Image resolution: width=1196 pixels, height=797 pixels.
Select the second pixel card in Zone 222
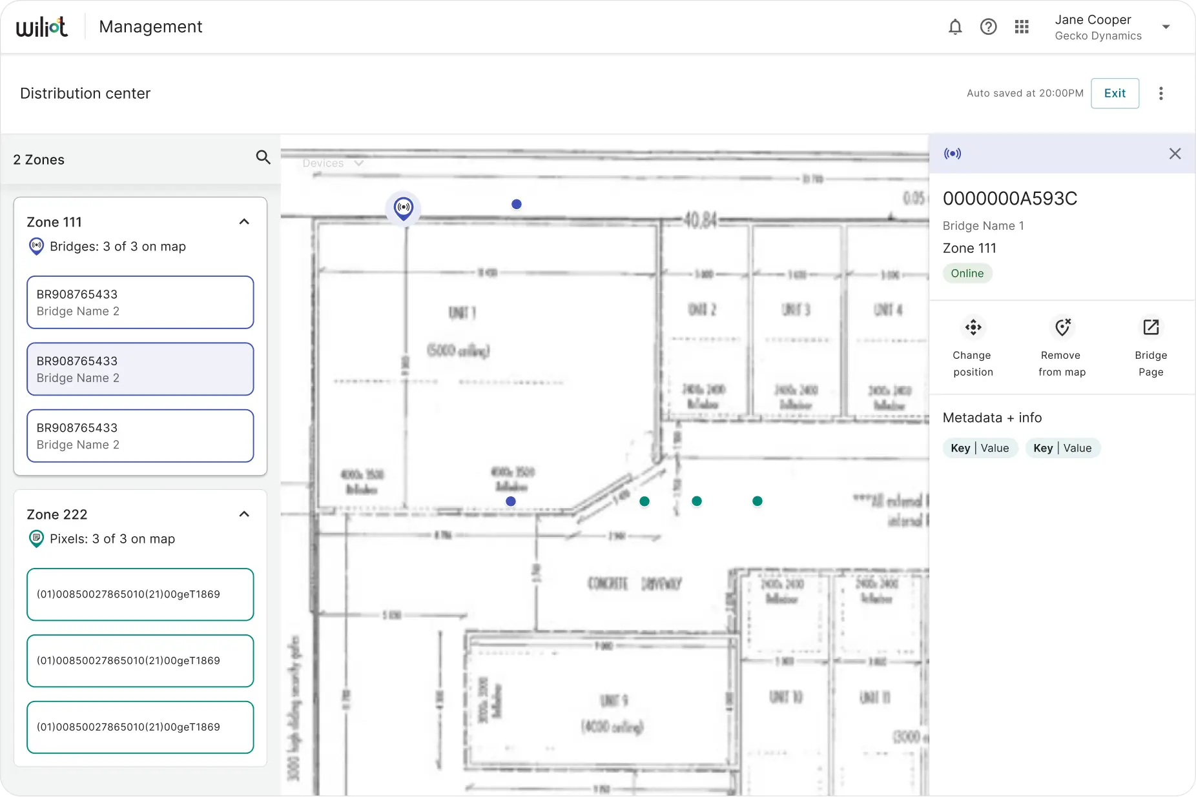140,661
